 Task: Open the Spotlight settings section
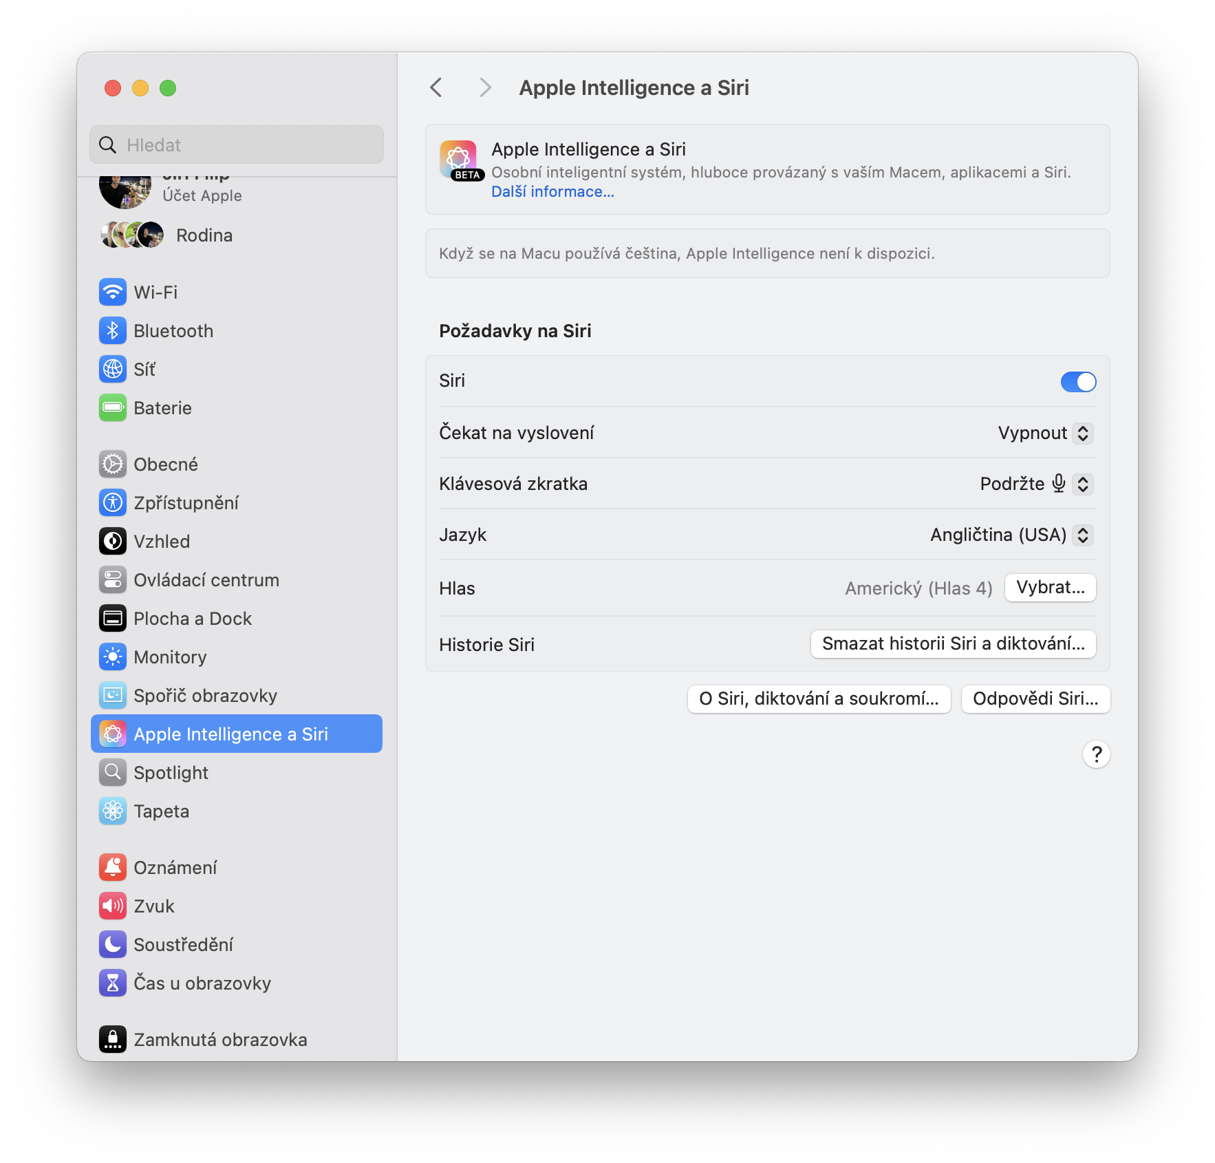[237, 773]
